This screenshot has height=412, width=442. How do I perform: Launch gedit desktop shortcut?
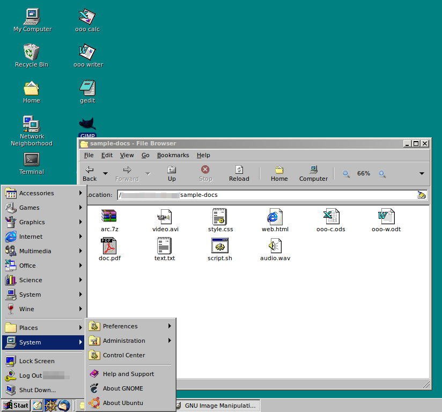(x=87, y=92)
